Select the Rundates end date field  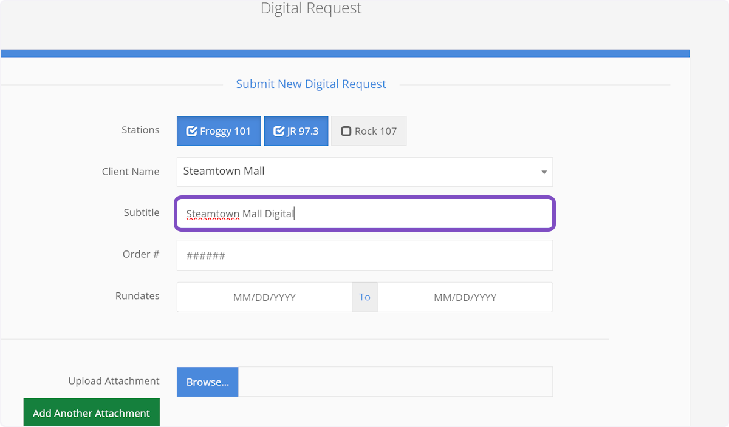pyautogui.click(x=465, y=297)
